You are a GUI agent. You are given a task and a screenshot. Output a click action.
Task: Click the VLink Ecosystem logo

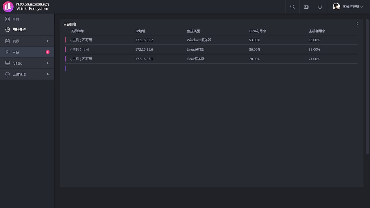(x=8, y=7)
